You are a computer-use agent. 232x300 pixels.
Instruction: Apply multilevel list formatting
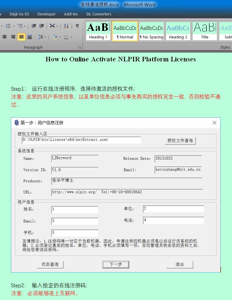[20, 26]
